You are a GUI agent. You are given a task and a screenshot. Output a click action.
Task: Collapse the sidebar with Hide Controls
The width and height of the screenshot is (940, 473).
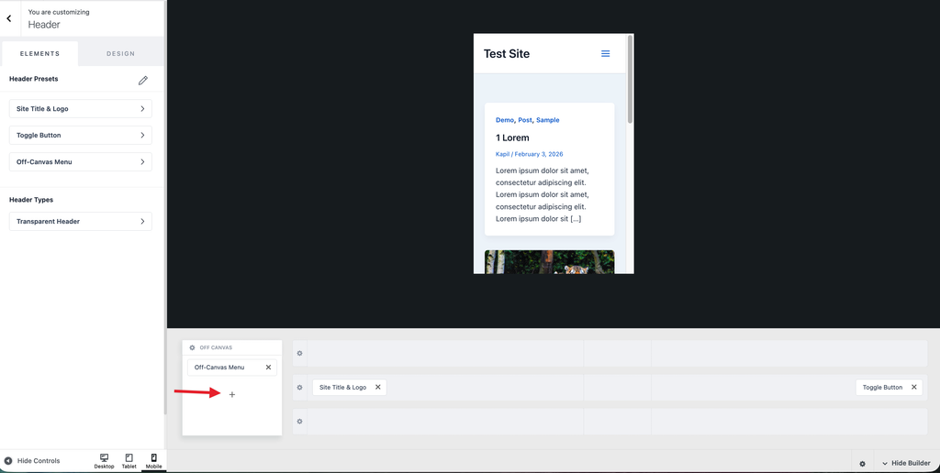pyautogui.click(x=32, y=461)
